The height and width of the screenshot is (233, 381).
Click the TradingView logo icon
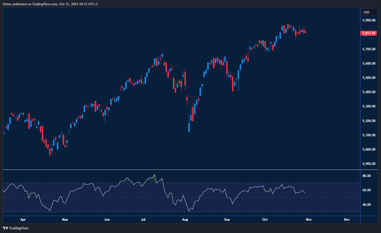pyautogui.click(x=5, y=228)
